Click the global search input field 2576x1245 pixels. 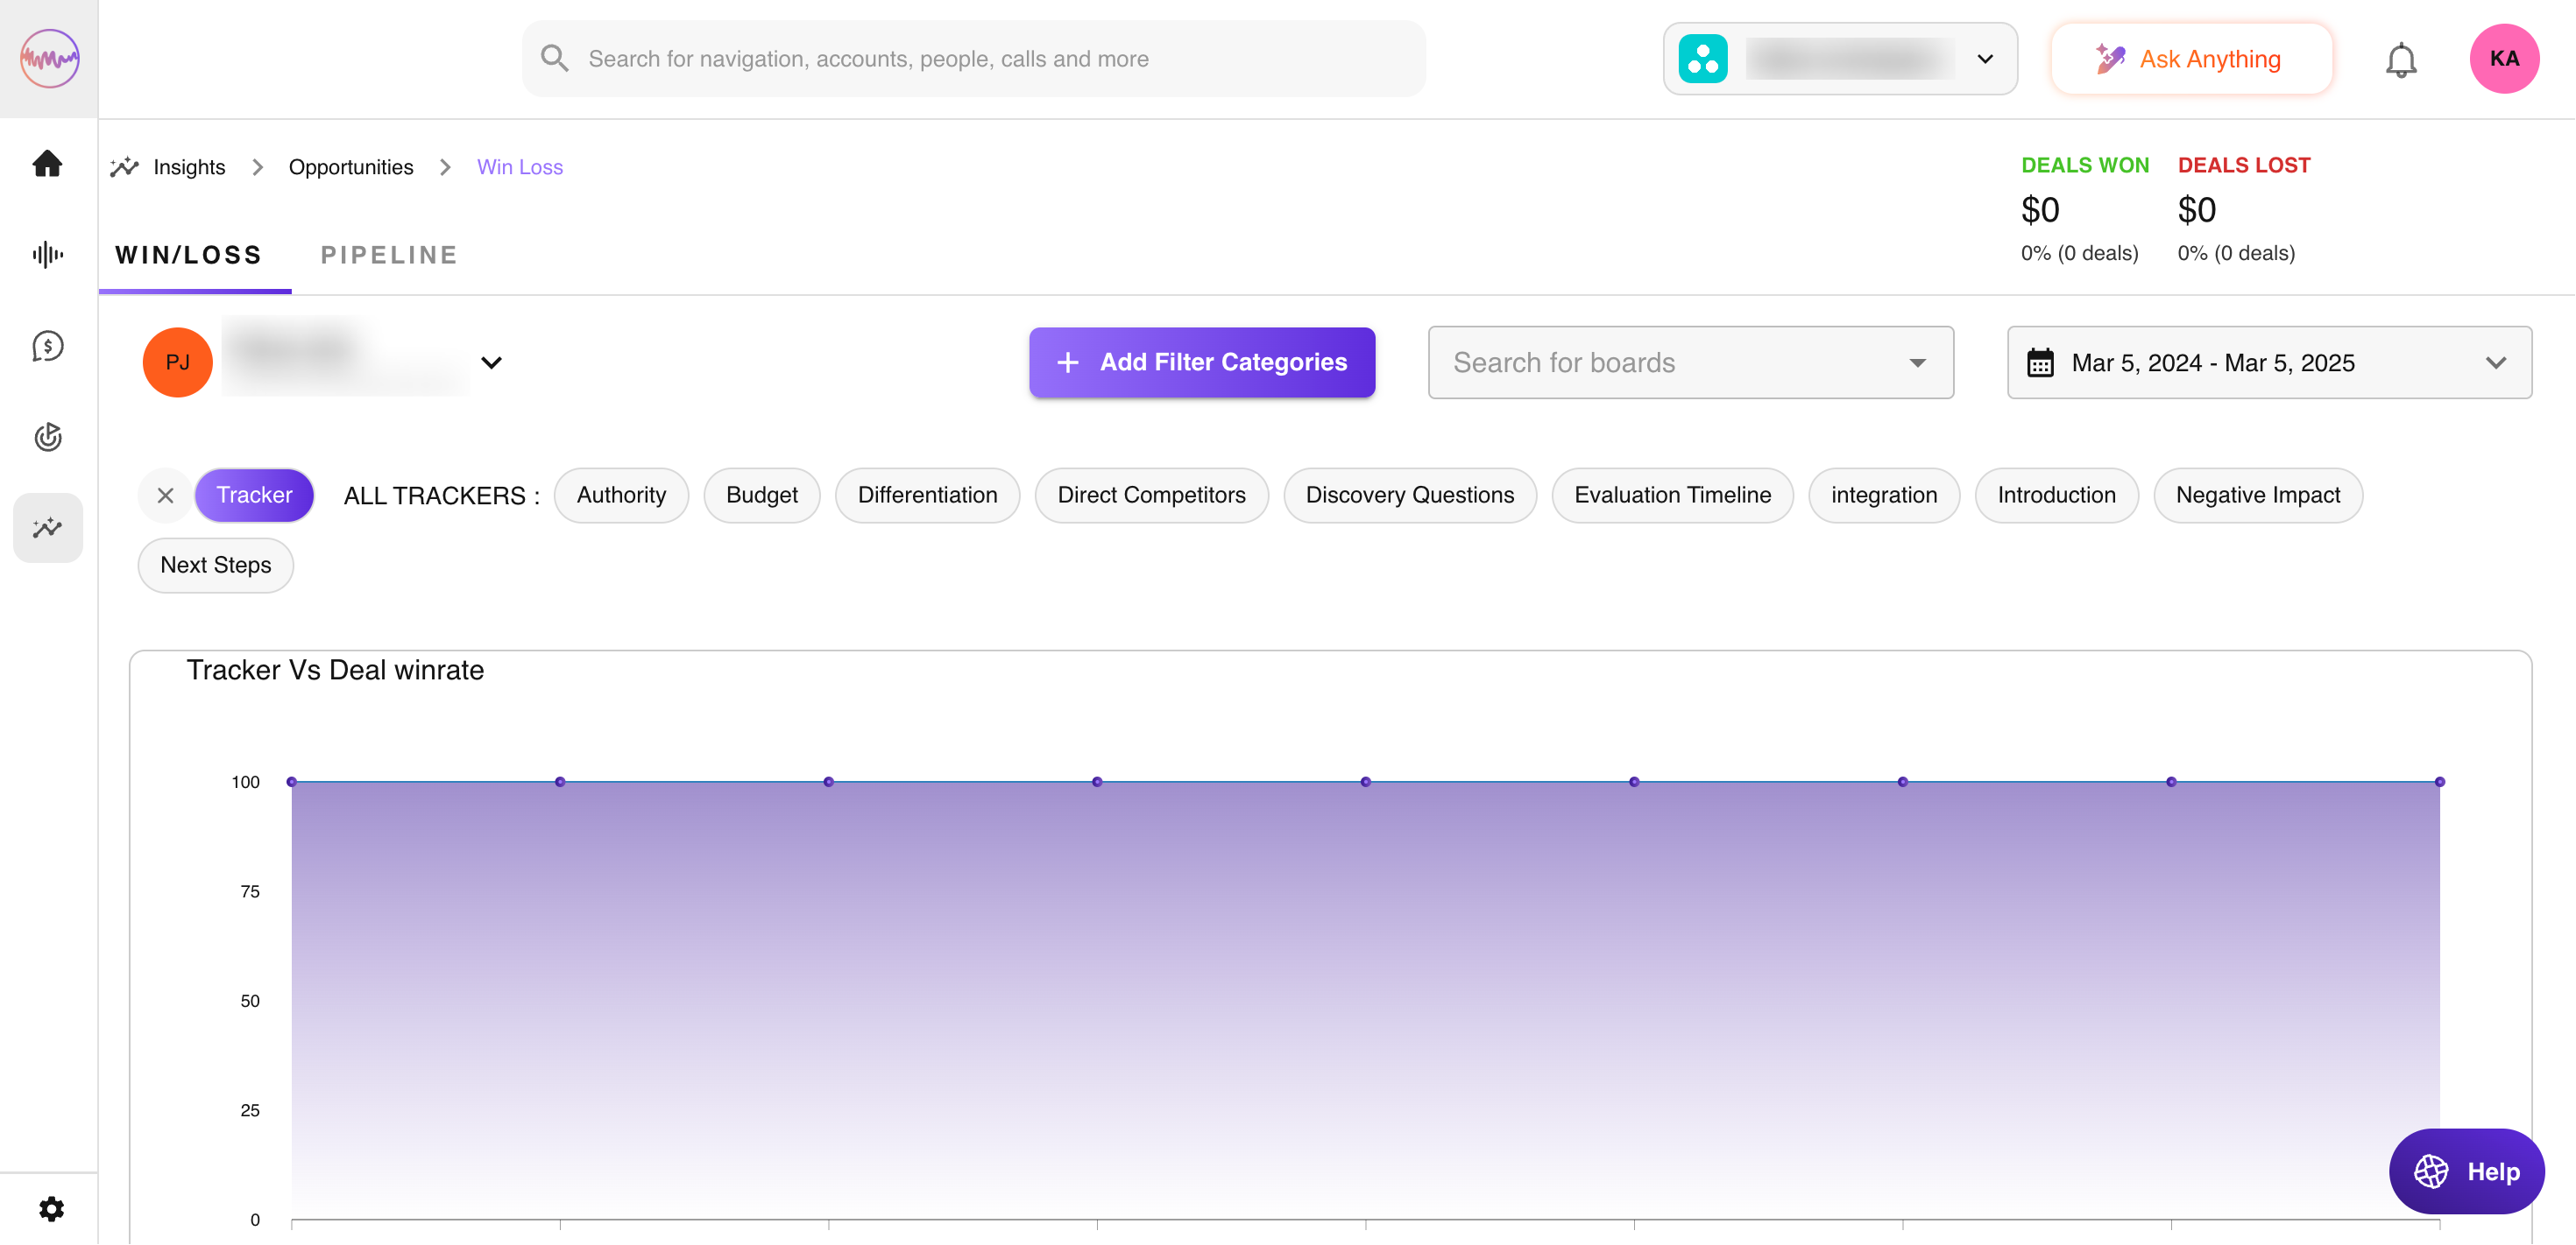coord(972,60)
